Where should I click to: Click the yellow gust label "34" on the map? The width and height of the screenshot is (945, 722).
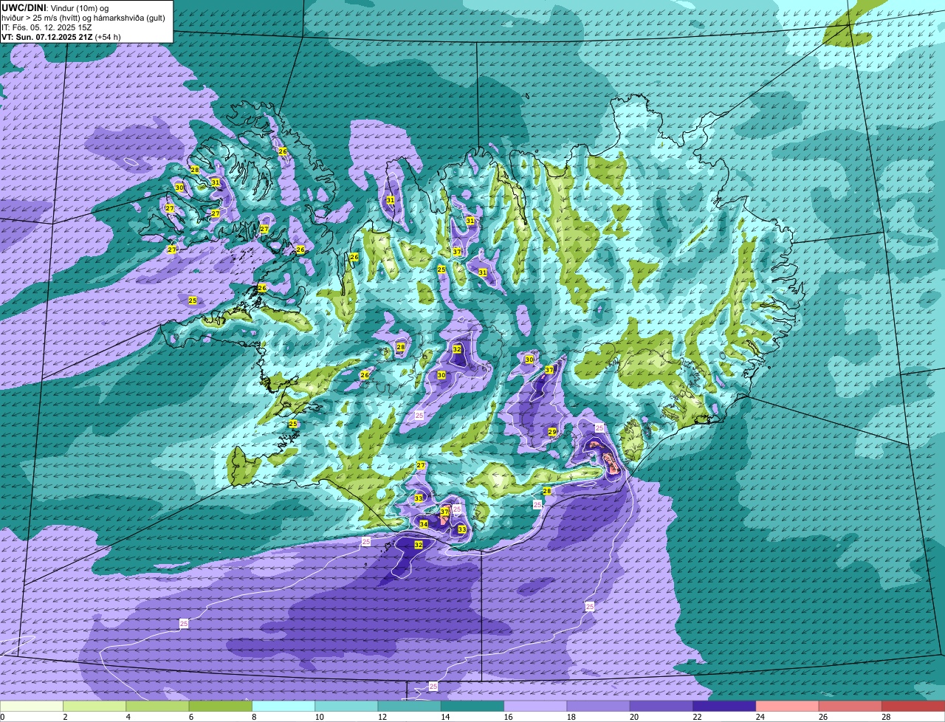pos(423,524)
